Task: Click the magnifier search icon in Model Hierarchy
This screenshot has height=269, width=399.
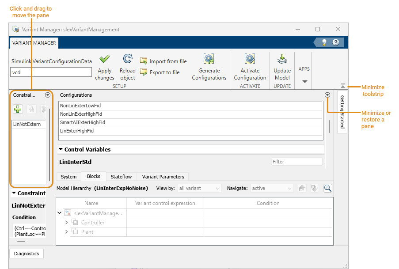Action: point(327,188)
